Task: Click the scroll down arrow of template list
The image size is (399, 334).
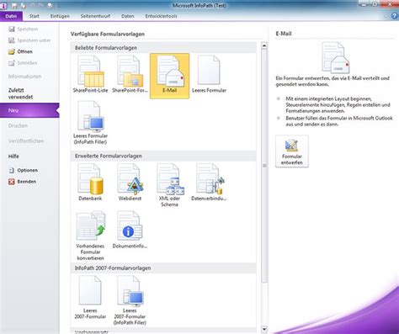Action: point(264,329)
